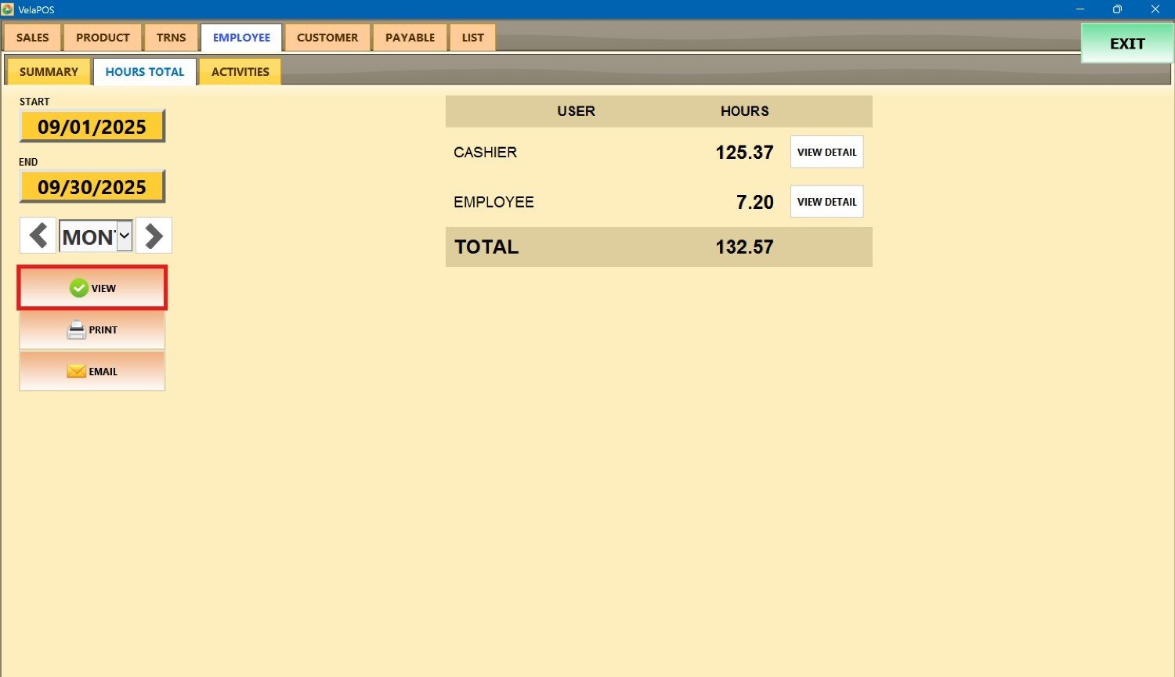Image resolution: width=1175 pixels, height=677 pixels.
Task: Open the Product tab
Action: (x=103, y=38)
